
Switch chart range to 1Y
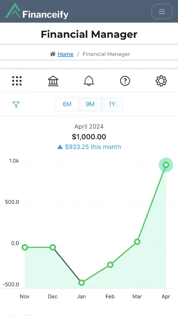pos(112,104)
